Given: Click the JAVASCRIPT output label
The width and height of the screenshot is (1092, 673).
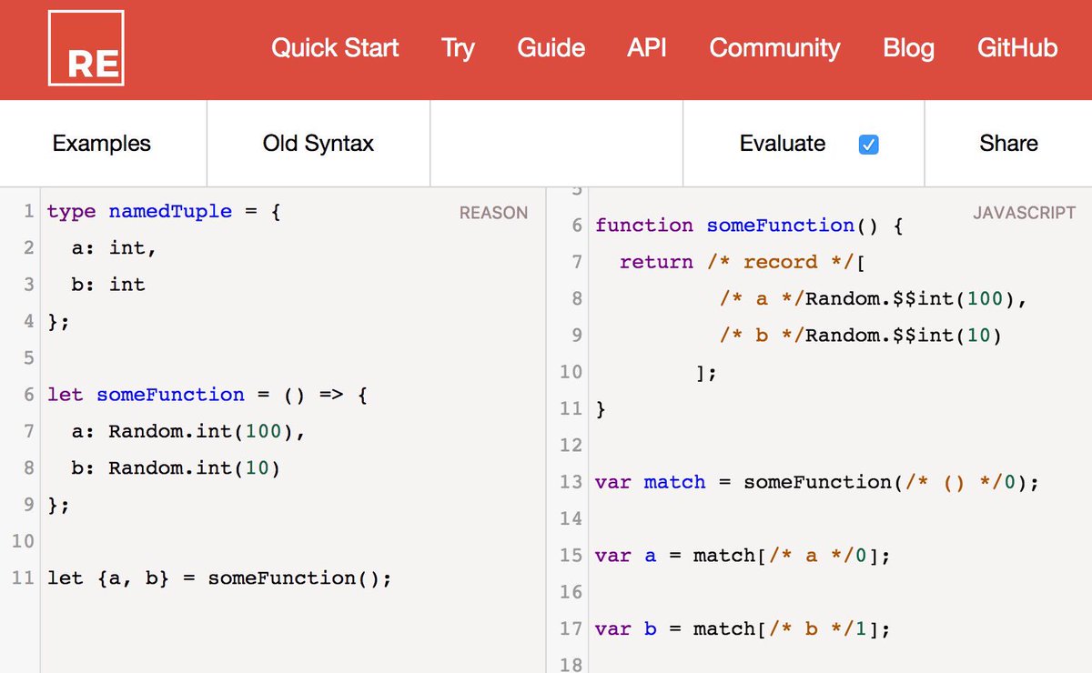Looking at the screenshot, I should tap(1024, 213).
